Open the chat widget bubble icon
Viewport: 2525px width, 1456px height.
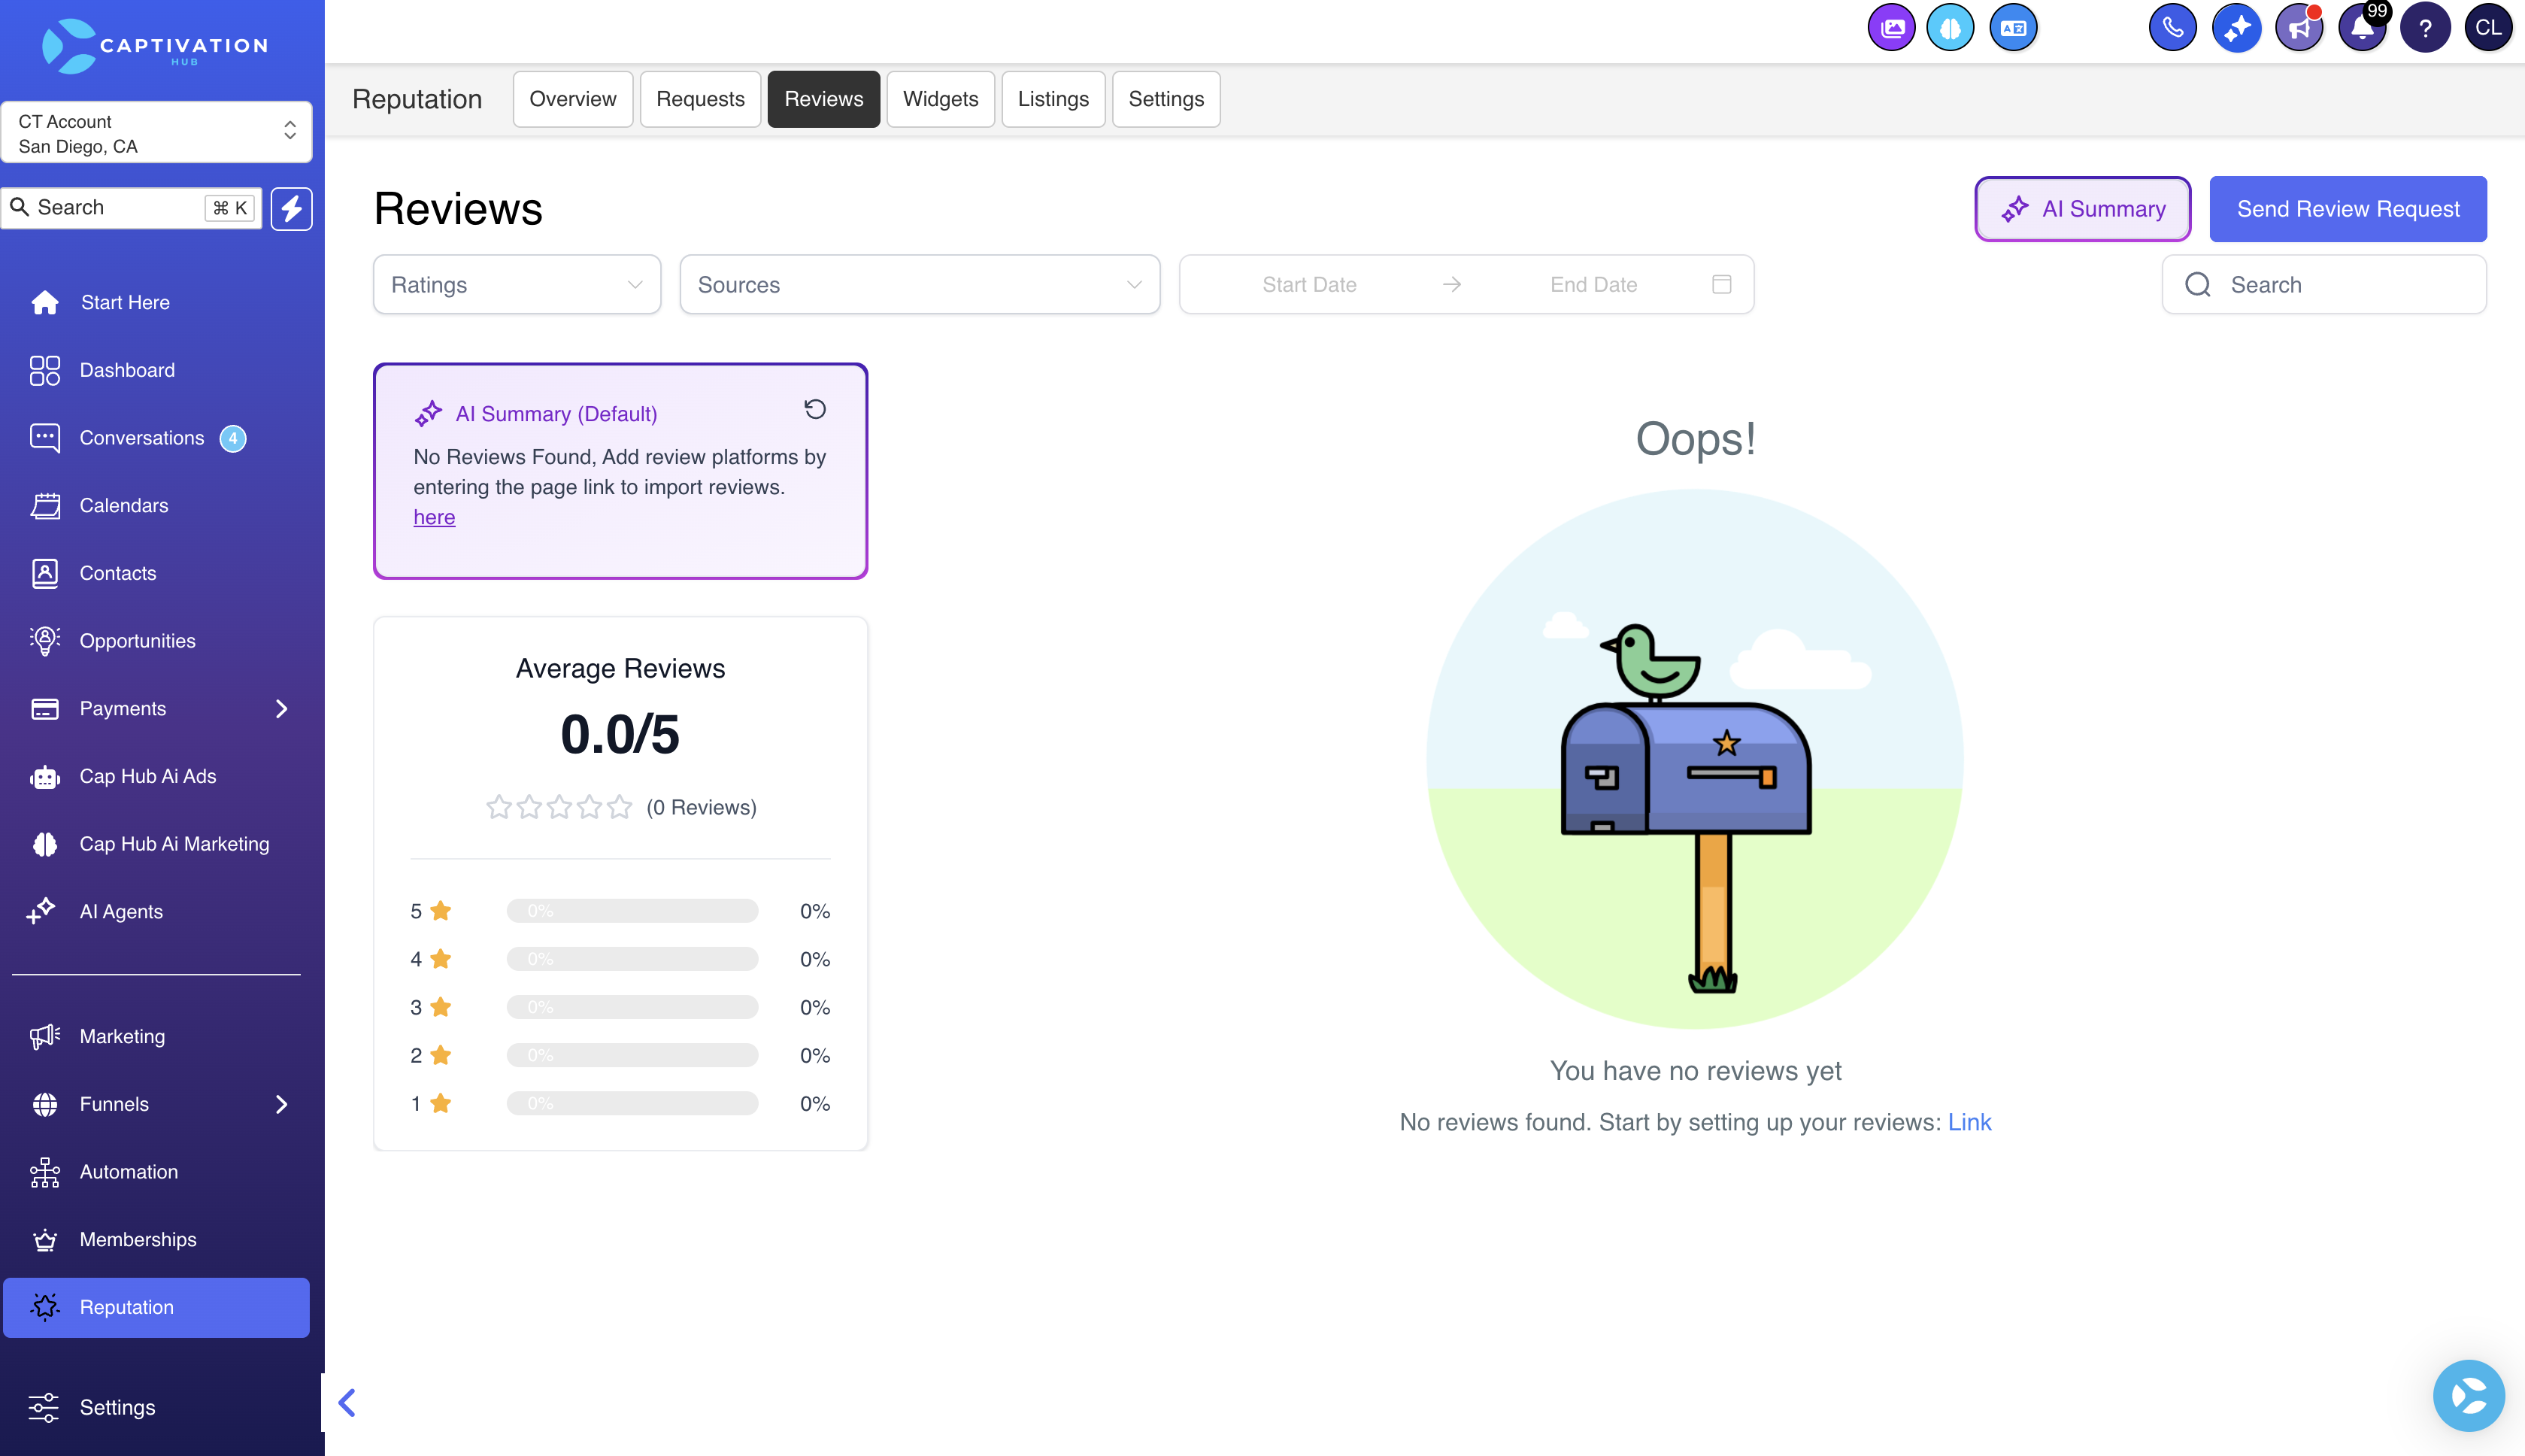pos(2468,1395)
